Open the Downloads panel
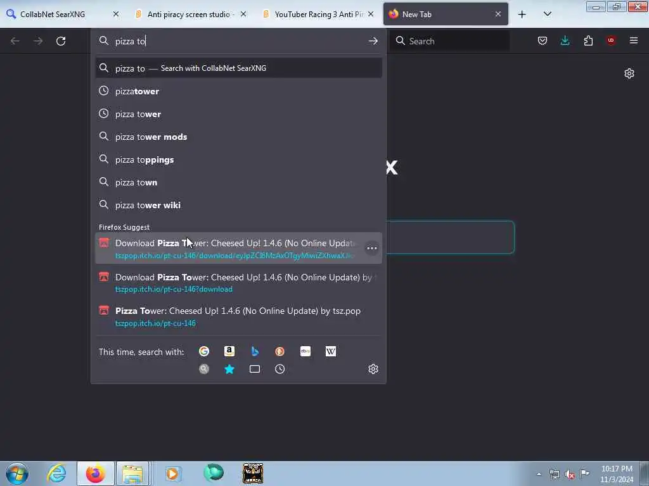Viewport: 649px width, 486px height. pyautogui.click(x=565, y=40)
